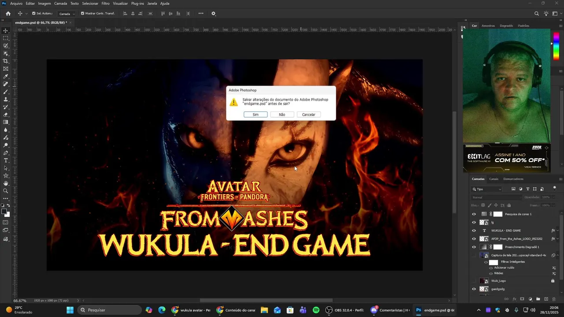Click the Create new group folder icon
This screenshot has width=564, height=317.
tap(538, 299)
